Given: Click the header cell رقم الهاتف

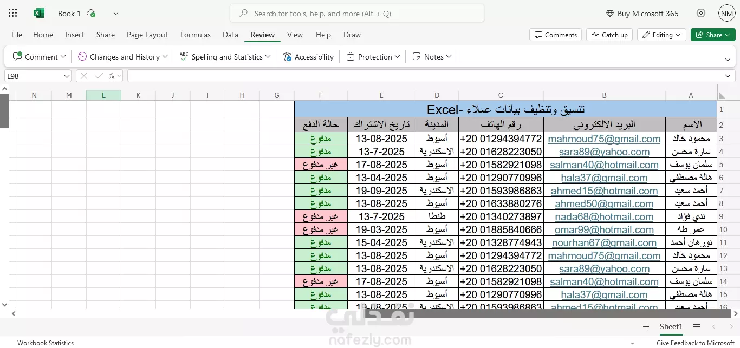Looking at the screenshot, I should click(501, 125).
